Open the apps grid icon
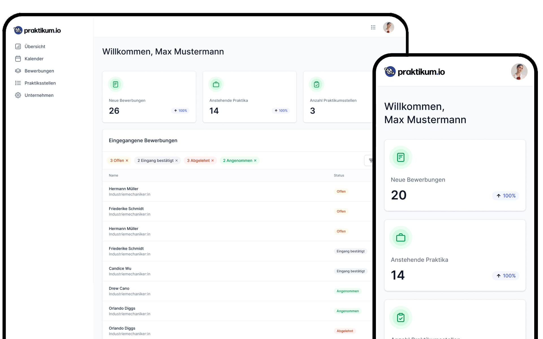The image size is (543, 339). pos(373,27)
